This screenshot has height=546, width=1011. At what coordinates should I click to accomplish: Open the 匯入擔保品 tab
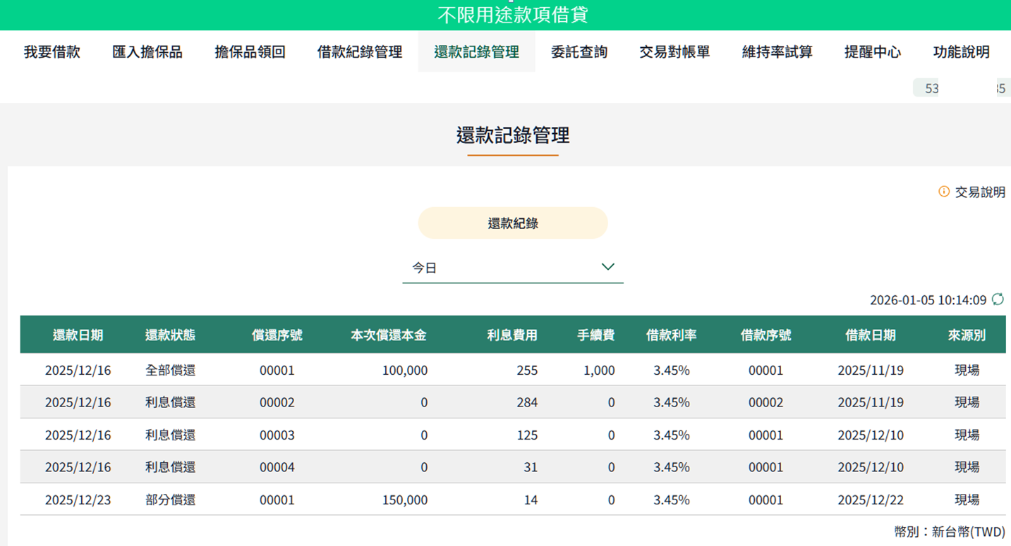click(x=147, y=51)
